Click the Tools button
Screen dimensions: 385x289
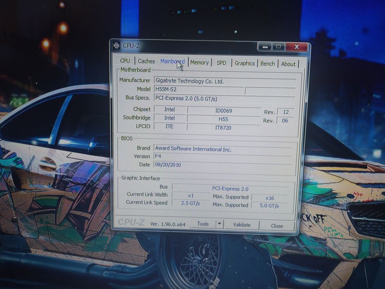[203, 224]
